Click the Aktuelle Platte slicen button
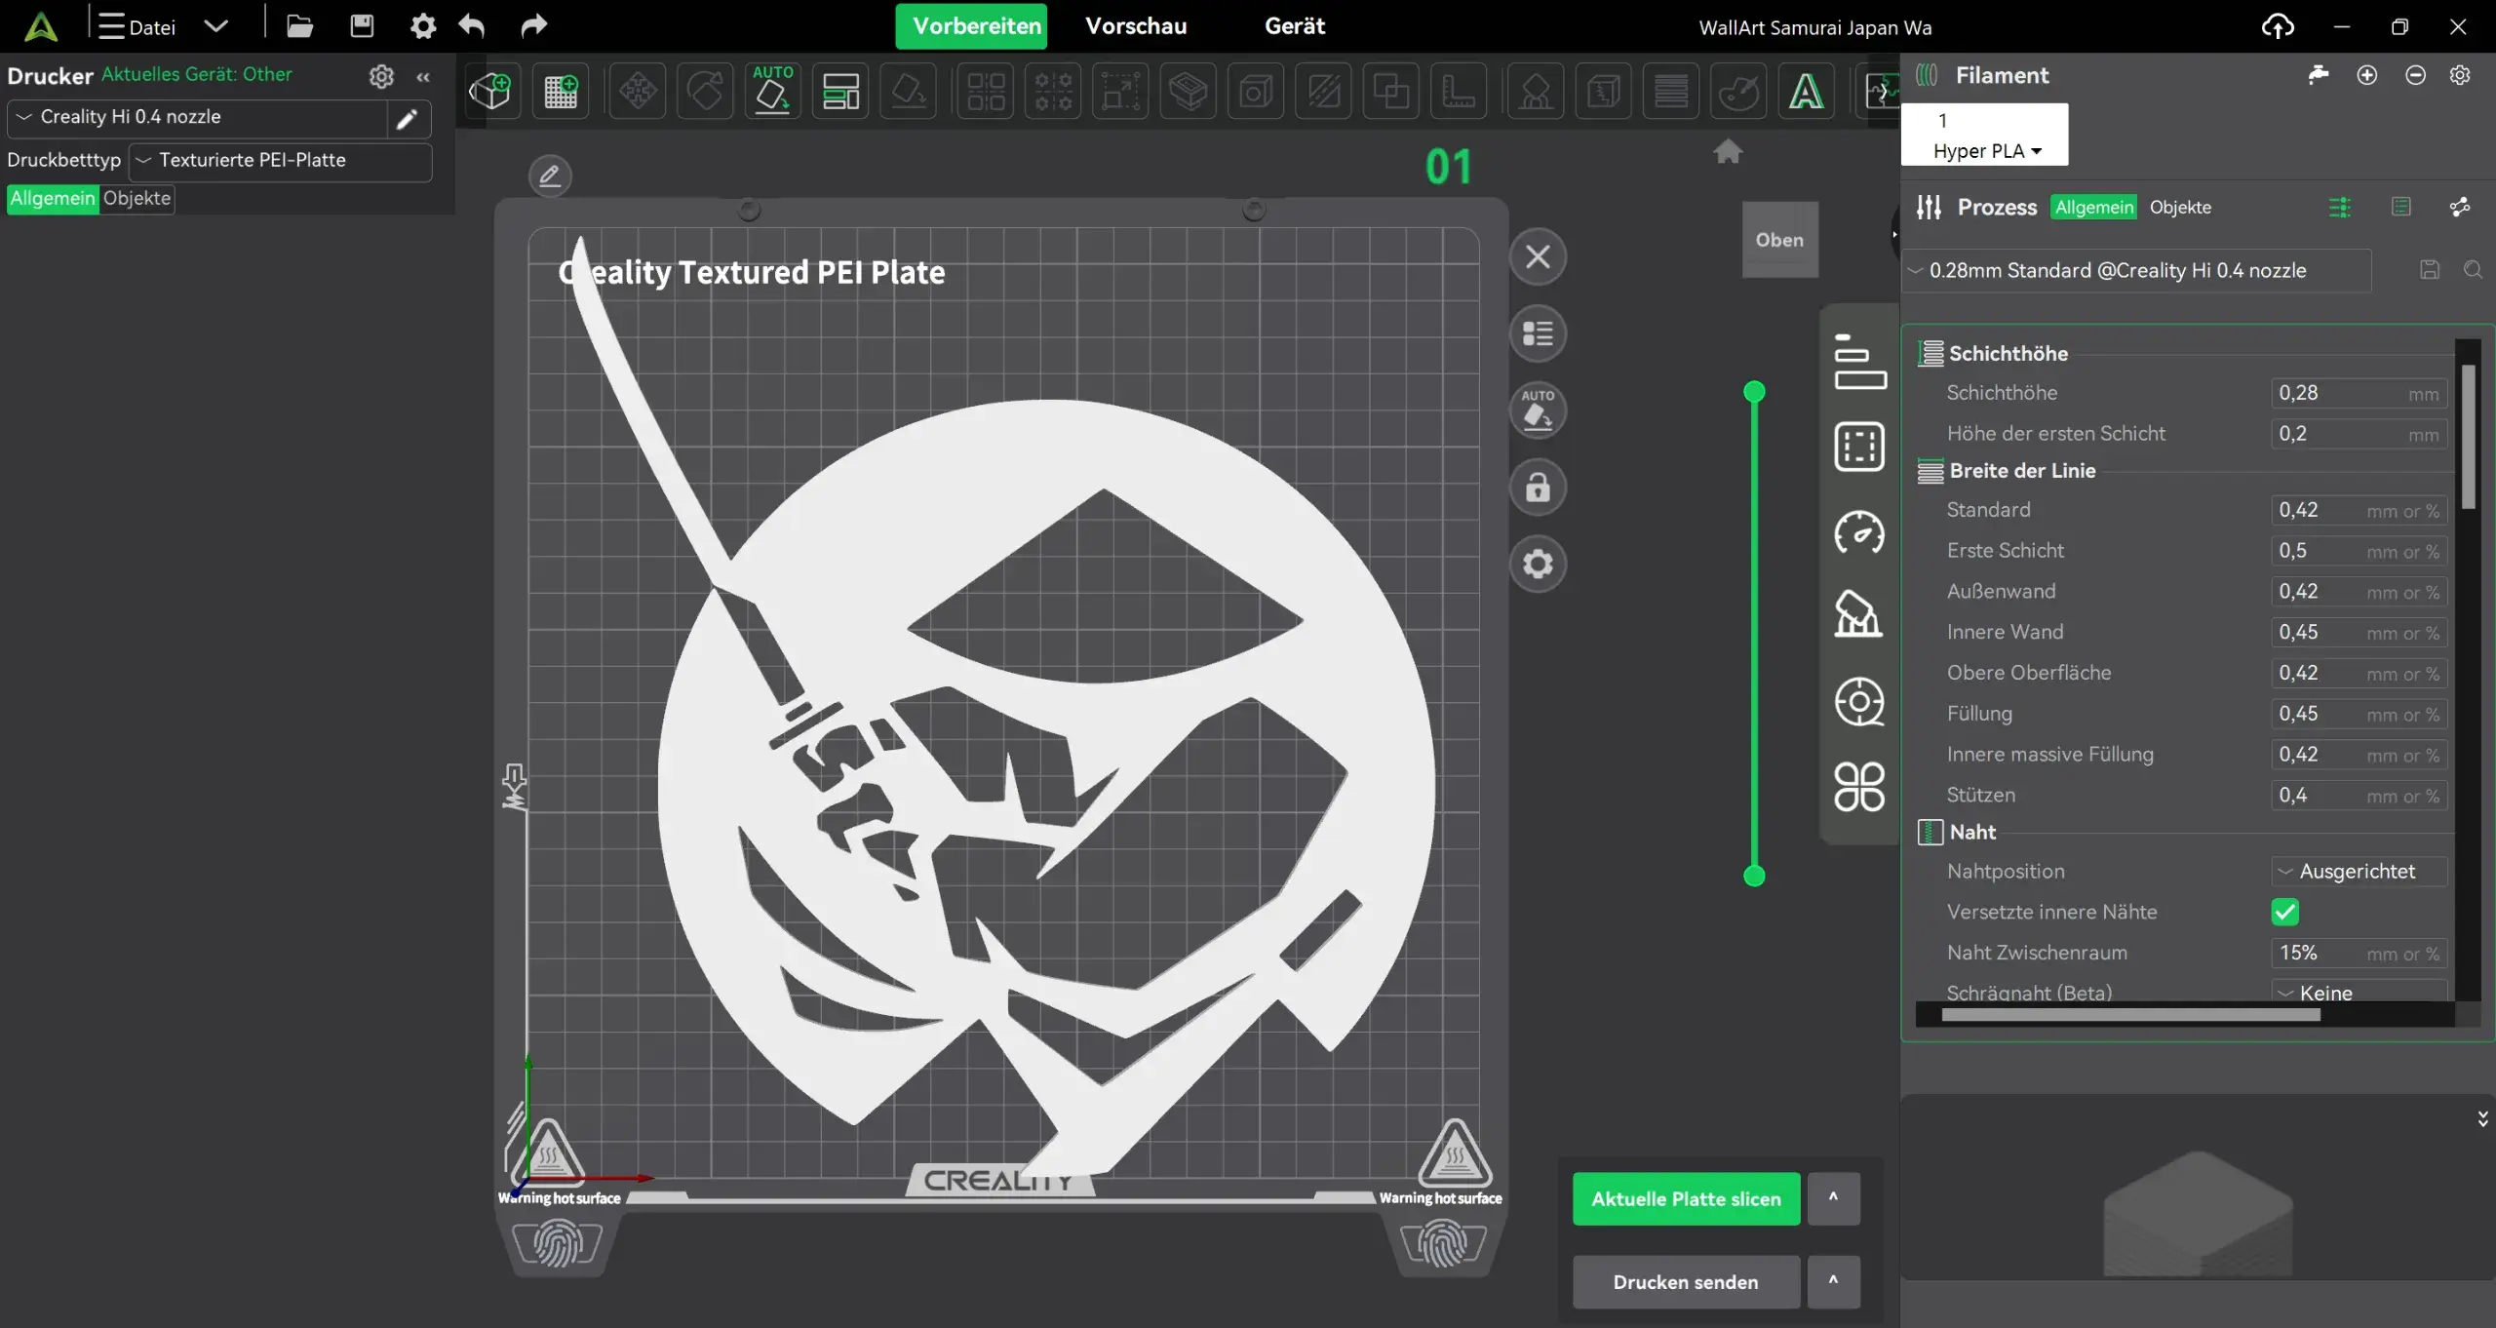2496x1328 pixels. click(1686, 1199)
